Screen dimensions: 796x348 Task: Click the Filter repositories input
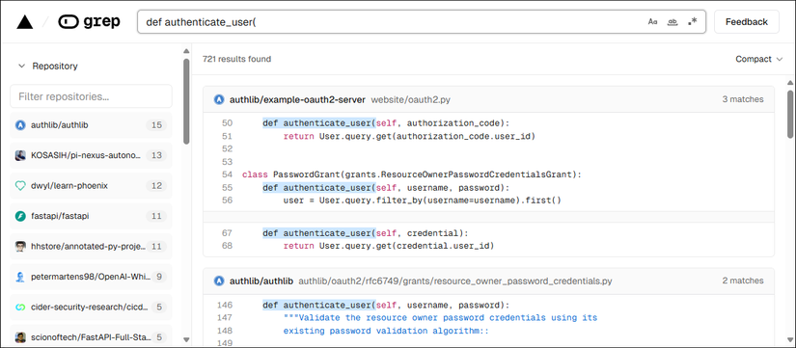pos(91,96)
